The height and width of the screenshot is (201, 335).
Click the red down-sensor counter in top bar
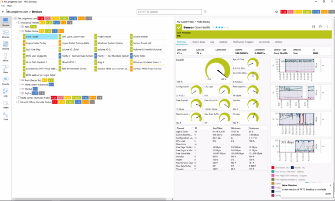284,12
